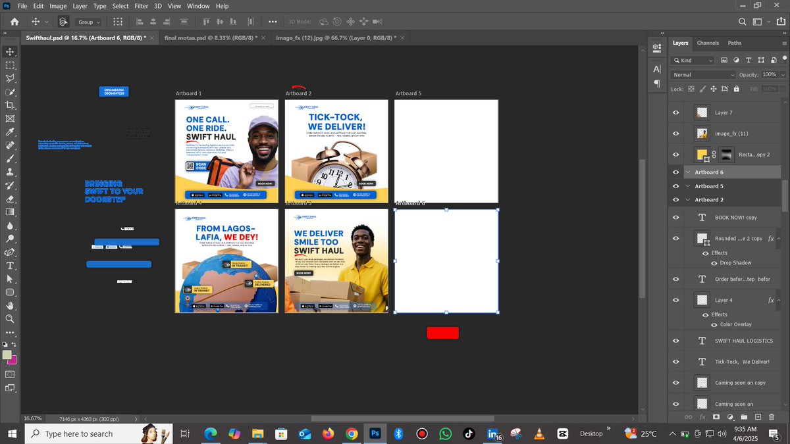Select the Path Selection tool

pos(10,279)
